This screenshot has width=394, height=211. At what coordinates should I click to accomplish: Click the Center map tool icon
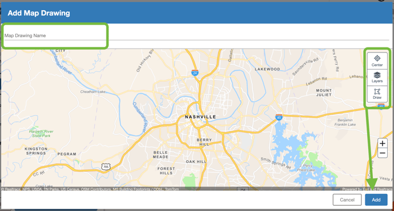pos(377,61)
